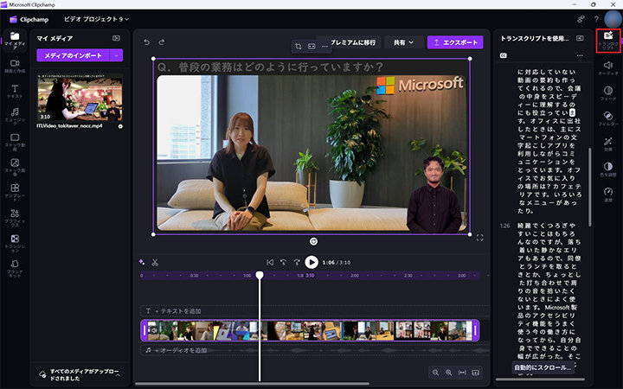Select the ITLVideo_tokitaver_nocc.mp4 thumbnail
Screen dimensions: 623x389
[x=80, y=98]
